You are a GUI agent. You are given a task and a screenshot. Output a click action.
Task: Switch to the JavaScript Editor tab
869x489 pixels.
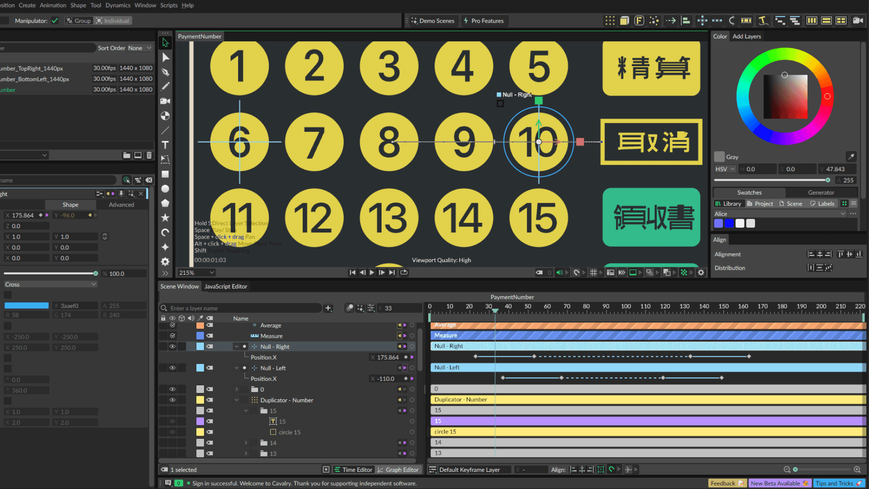[x=225, y=287]
